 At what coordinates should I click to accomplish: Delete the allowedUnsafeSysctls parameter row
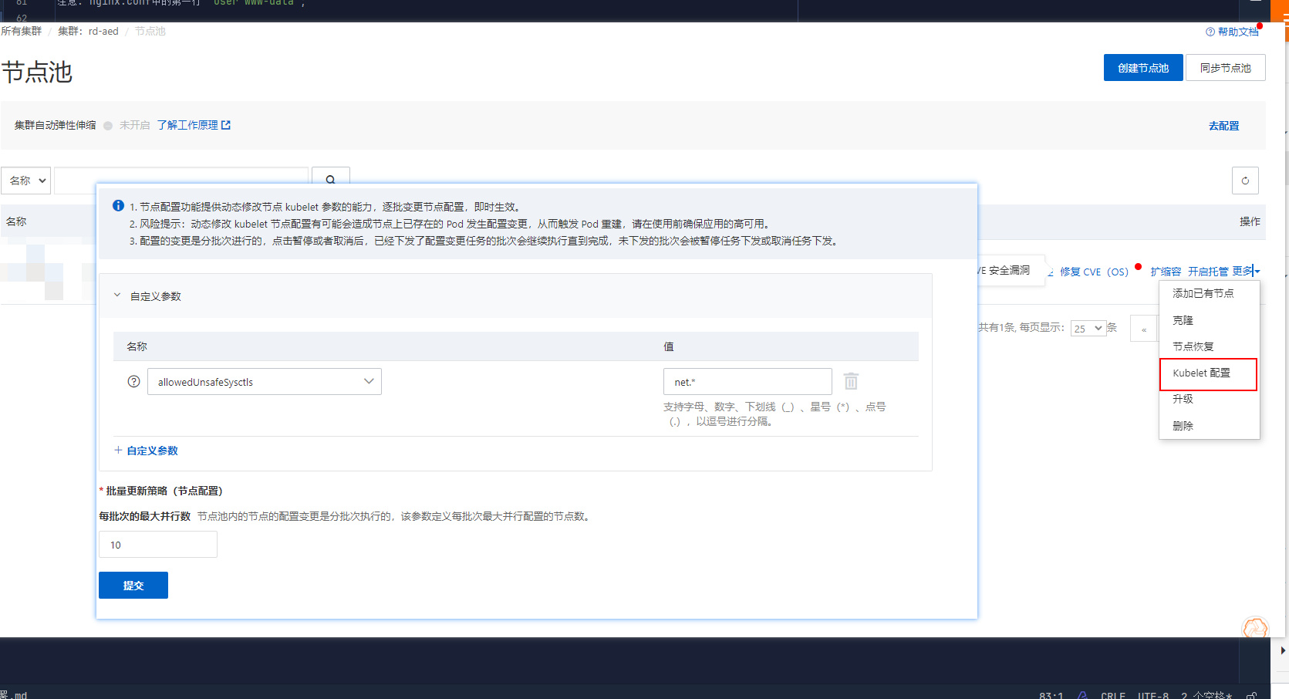(851, 381)
